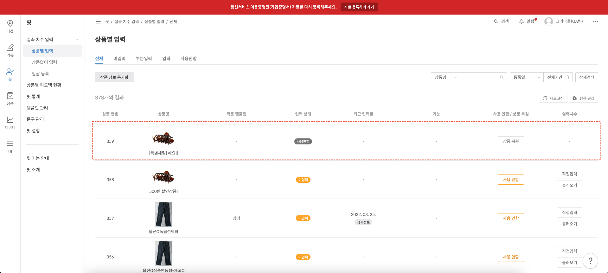The height and width of the screenshot is (273, 608).
Task: Open 항목 편집 column settings
Action: [583, 98]
